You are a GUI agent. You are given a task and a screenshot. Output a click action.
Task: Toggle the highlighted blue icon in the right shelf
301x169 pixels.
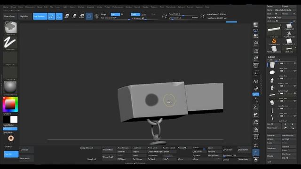coord(256,94)
